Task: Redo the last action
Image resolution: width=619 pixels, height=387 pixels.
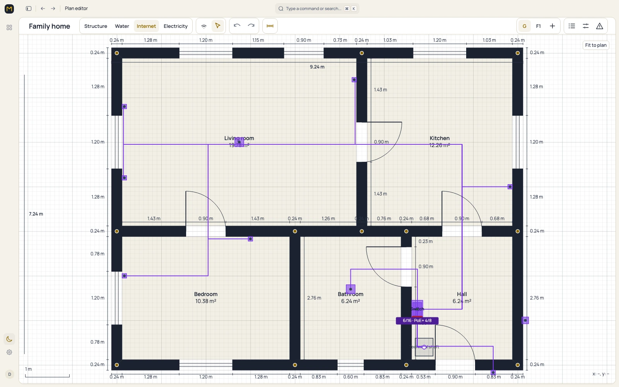Action: coord(251,26)
